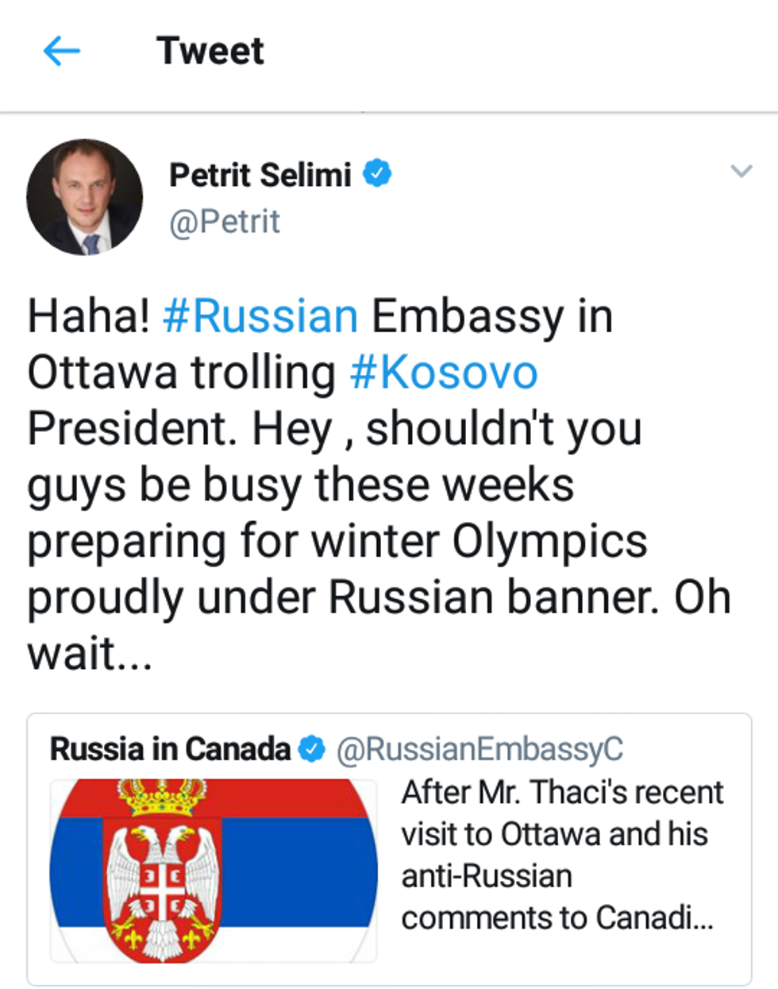Tap the back arrow in header
Screen dimensions: 778x989
(x=61, y=52)
